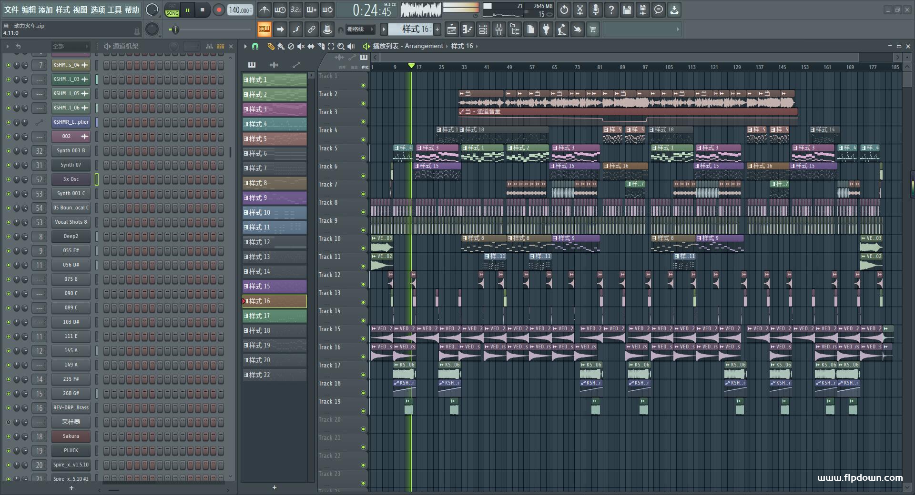
Task: Mute Track 5 with its green LED
Action: (x=363, y=158)
